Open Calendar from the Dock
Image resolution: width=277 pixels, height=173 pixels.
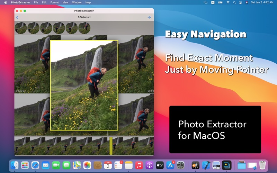[x=108, y=165]
